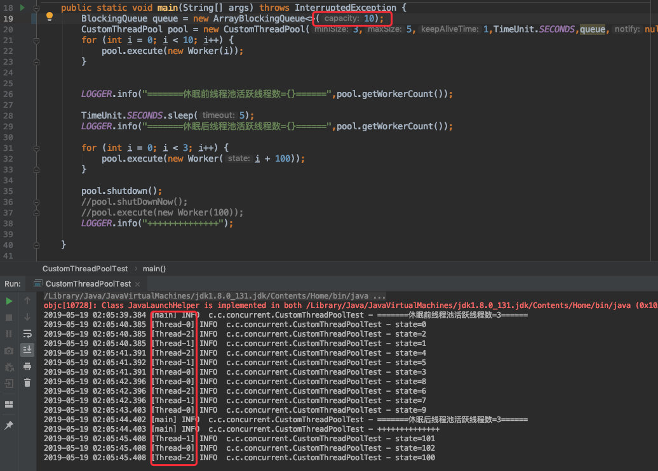The width and height of the screenshot is (658, 471).
Task: Select the CustomThreadPoolTest tab in Run panel
Action: (x=88, y=284)
